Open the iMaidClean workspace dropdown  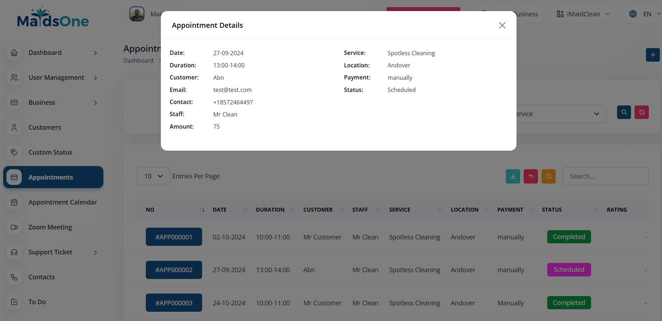[583, 14]
